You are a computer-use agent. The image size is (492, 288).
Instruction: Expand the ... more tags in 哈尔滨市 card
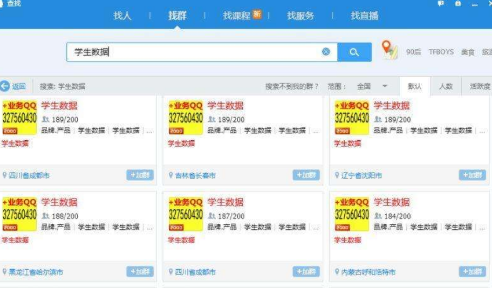[x=149, y=228]
